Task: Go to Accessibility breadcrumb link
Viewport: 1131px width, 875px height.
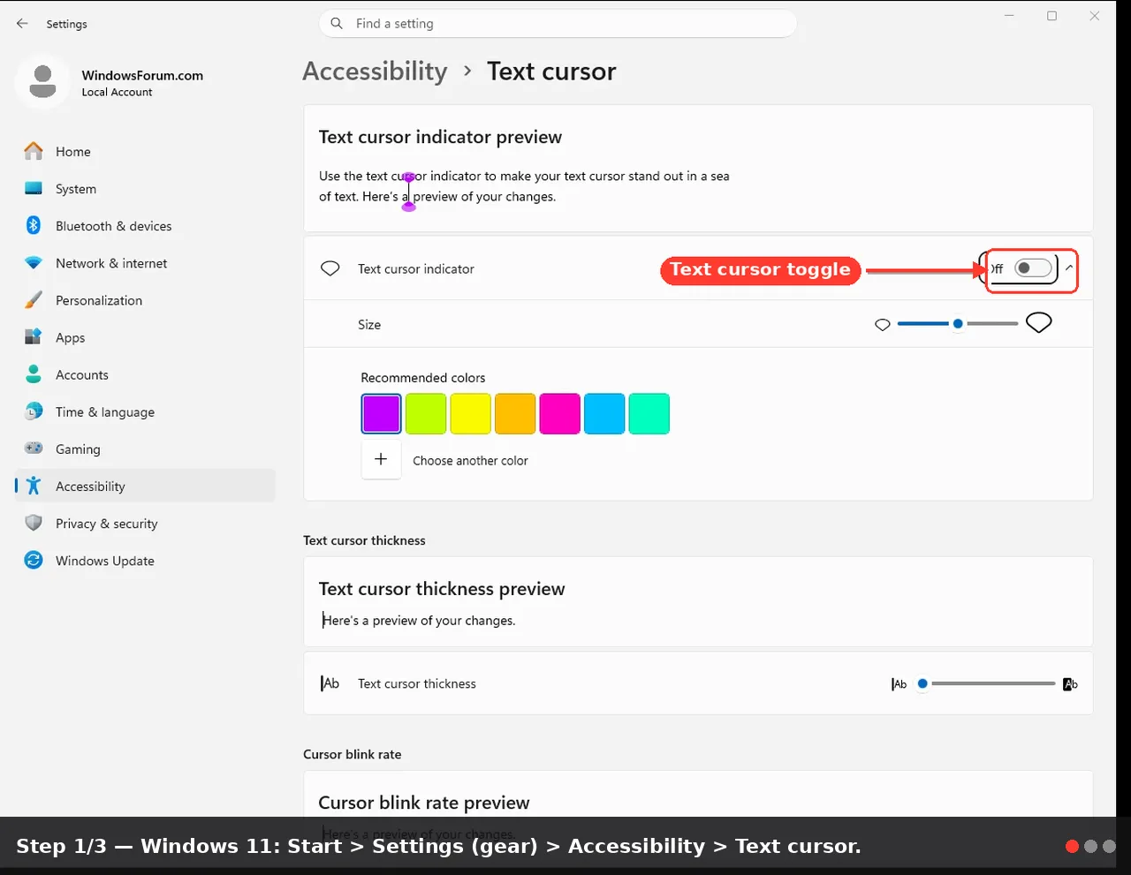Action: pos(375,71)
